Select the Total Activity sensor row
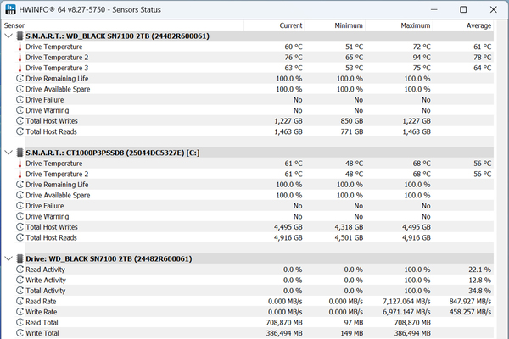Image resolution: width=509 pixels, height=339 pixels. pyautogui.click(x=249, y=291)
